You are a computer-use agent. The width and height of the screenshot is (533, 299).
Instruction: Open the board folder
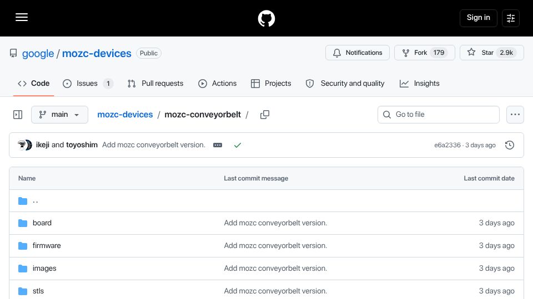[42, 223]
